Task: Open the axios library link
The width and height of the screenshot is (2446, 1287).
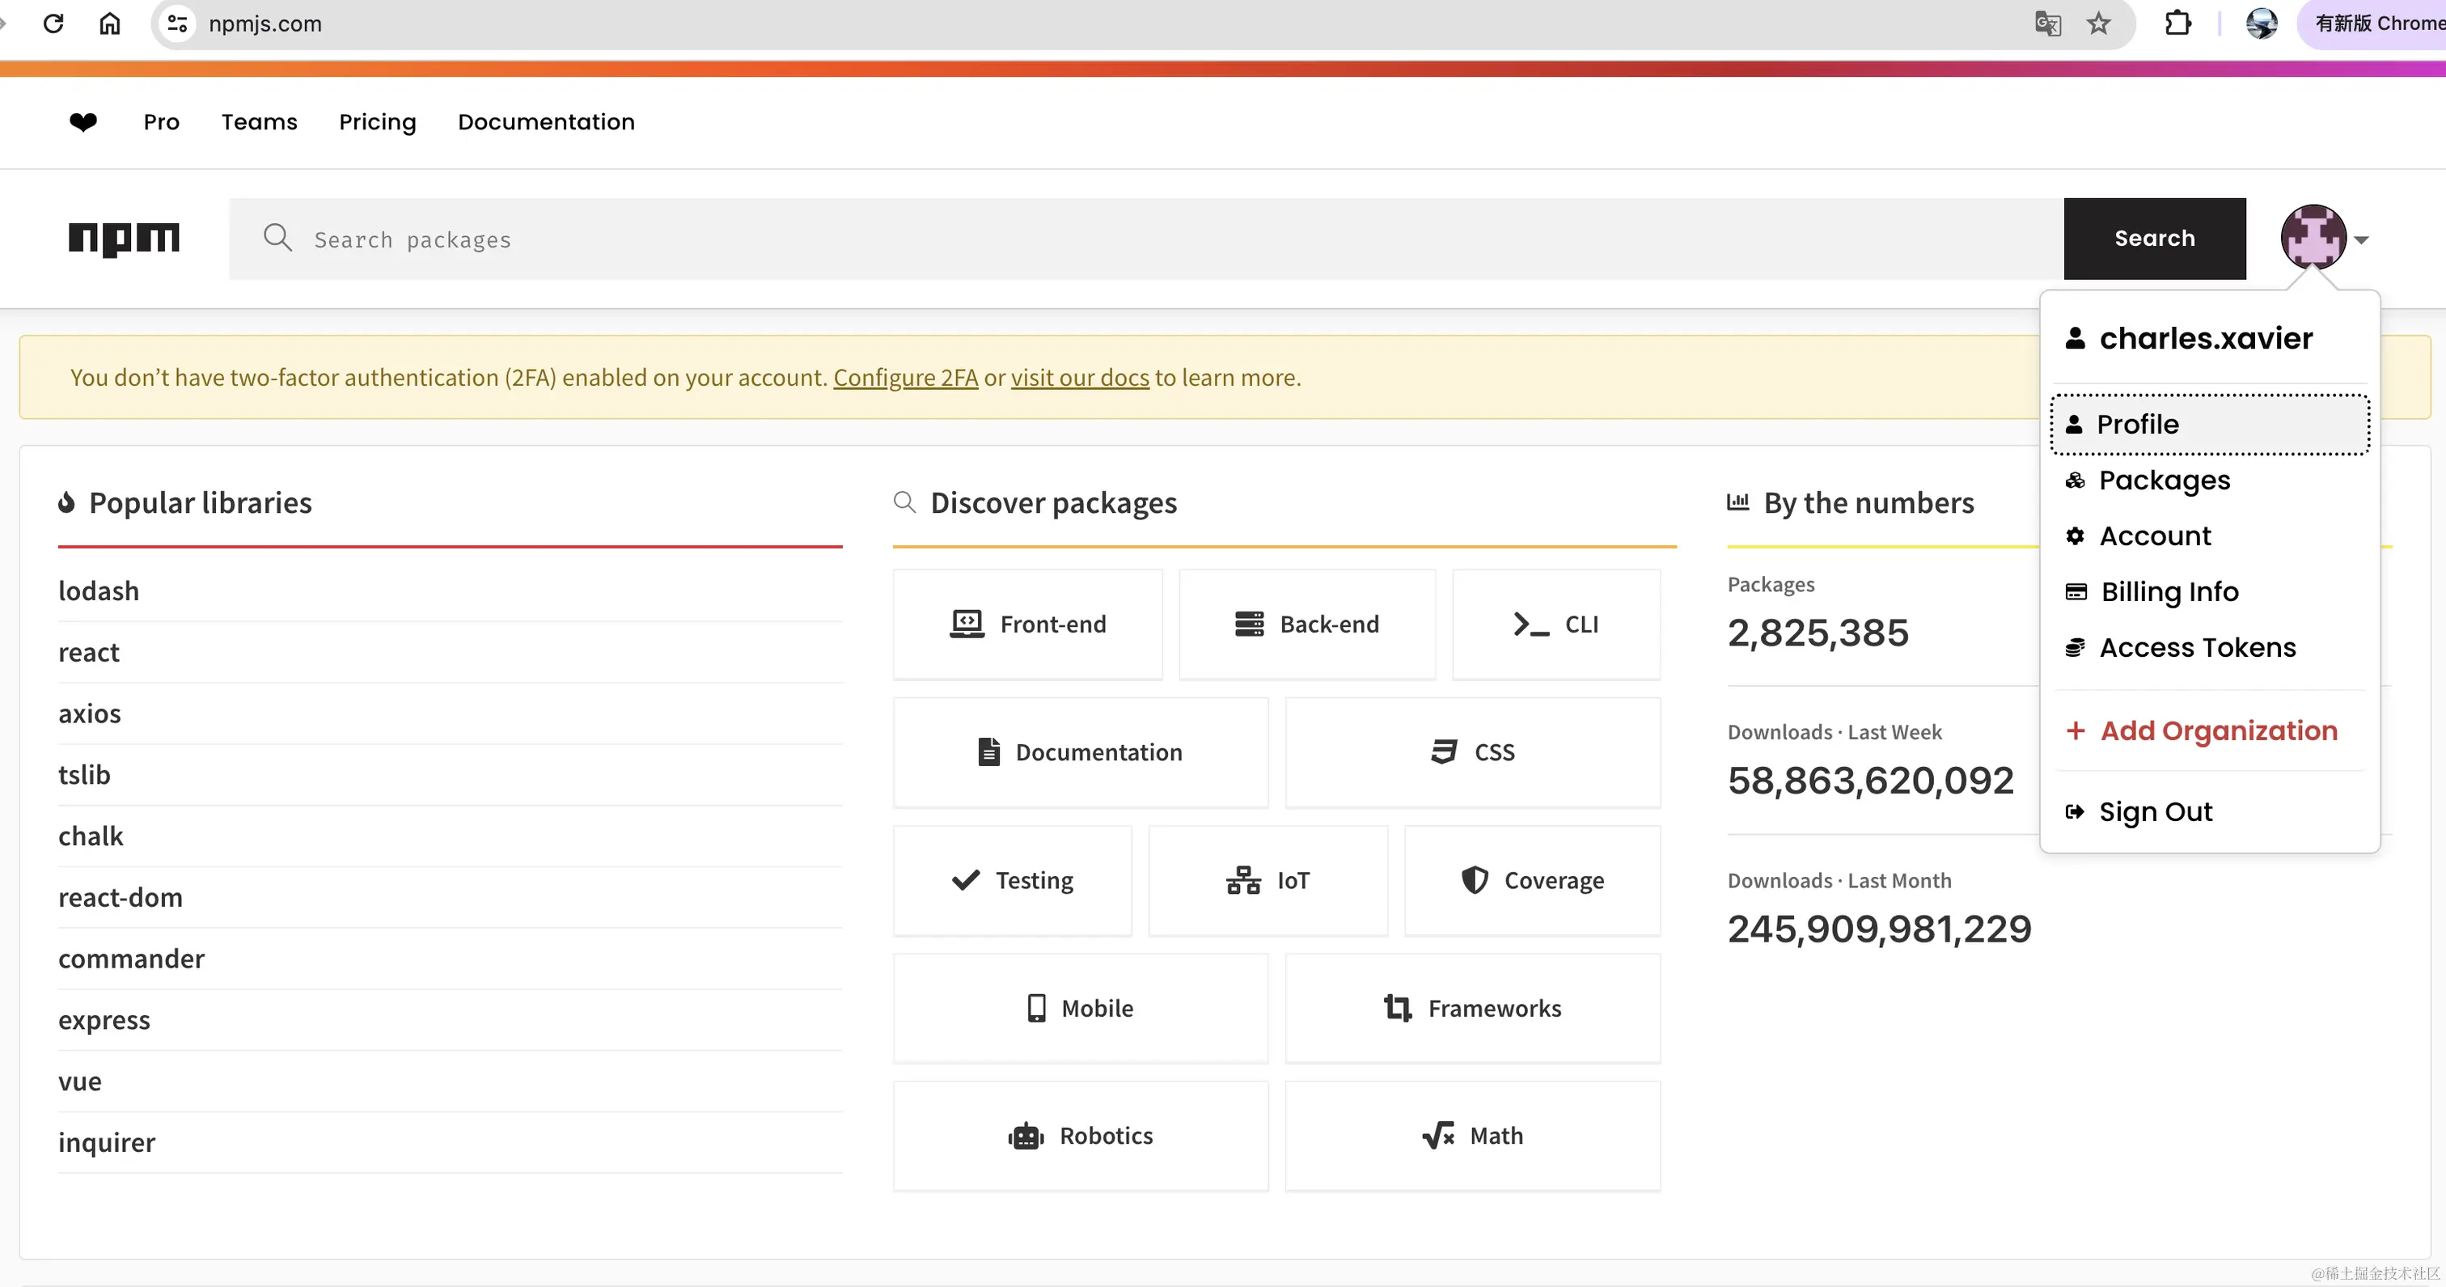Action: [89, 713]
